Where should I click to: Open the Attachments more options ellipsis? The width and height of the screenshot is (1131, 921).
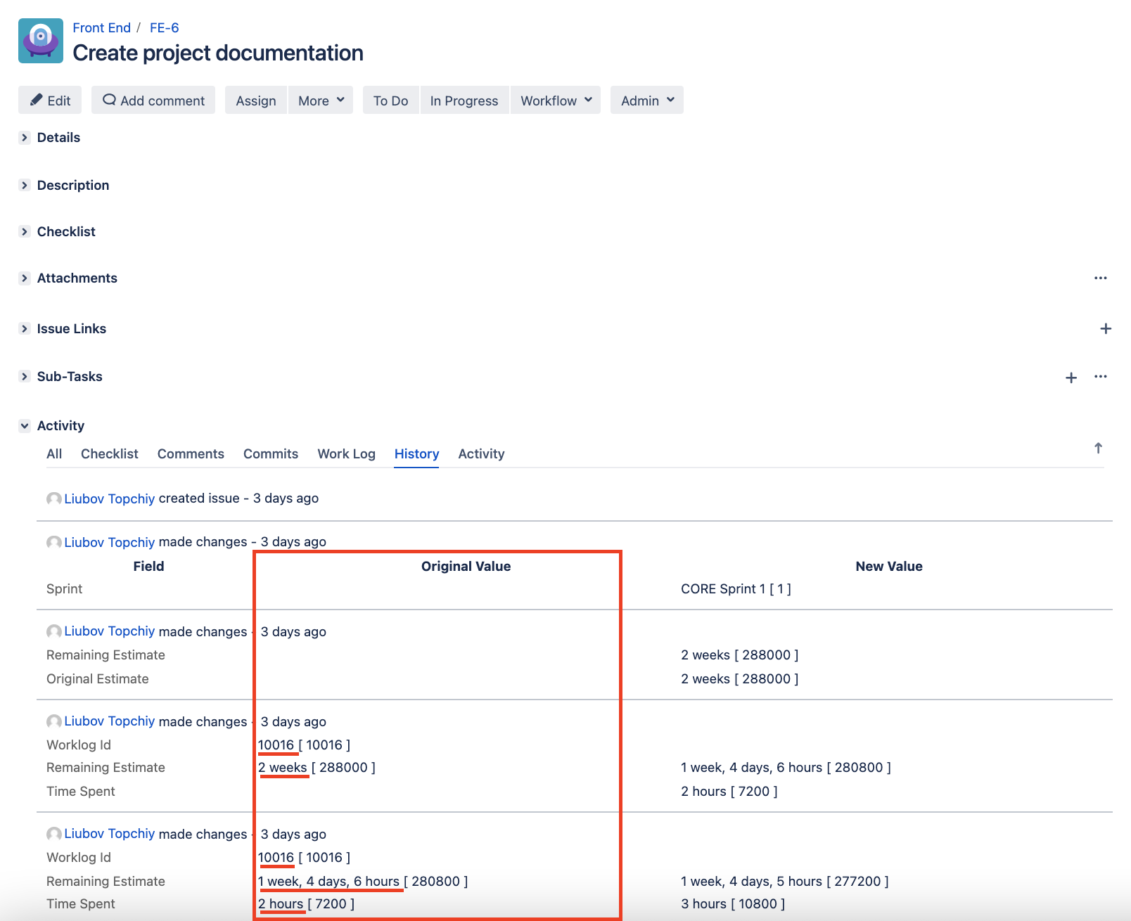pos(1100,278)
